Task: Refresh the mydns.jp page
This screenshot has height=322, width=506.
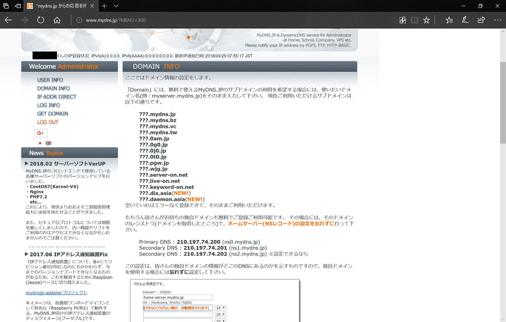Action: click(x=40, y=20)
